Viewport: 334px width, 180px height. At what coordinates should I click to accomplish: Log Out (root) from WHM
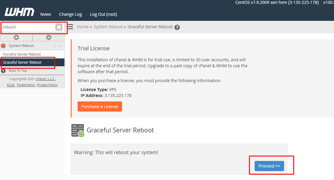[x=103, y=14]
